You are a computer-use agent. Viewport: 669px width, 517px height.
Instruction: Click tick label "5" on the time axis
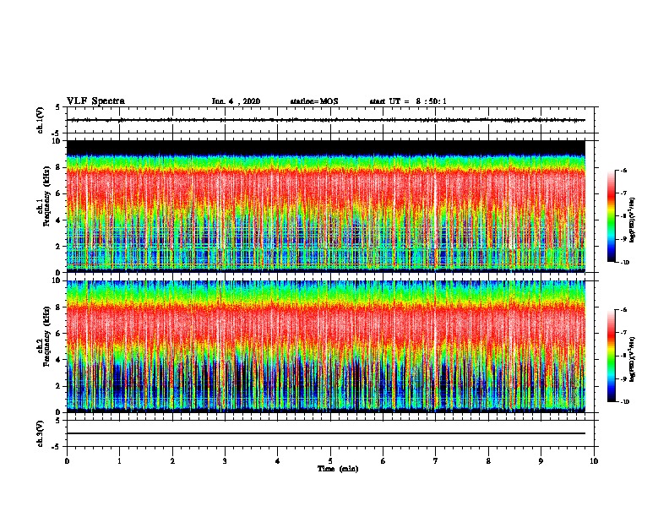click(x=330, y=461)
